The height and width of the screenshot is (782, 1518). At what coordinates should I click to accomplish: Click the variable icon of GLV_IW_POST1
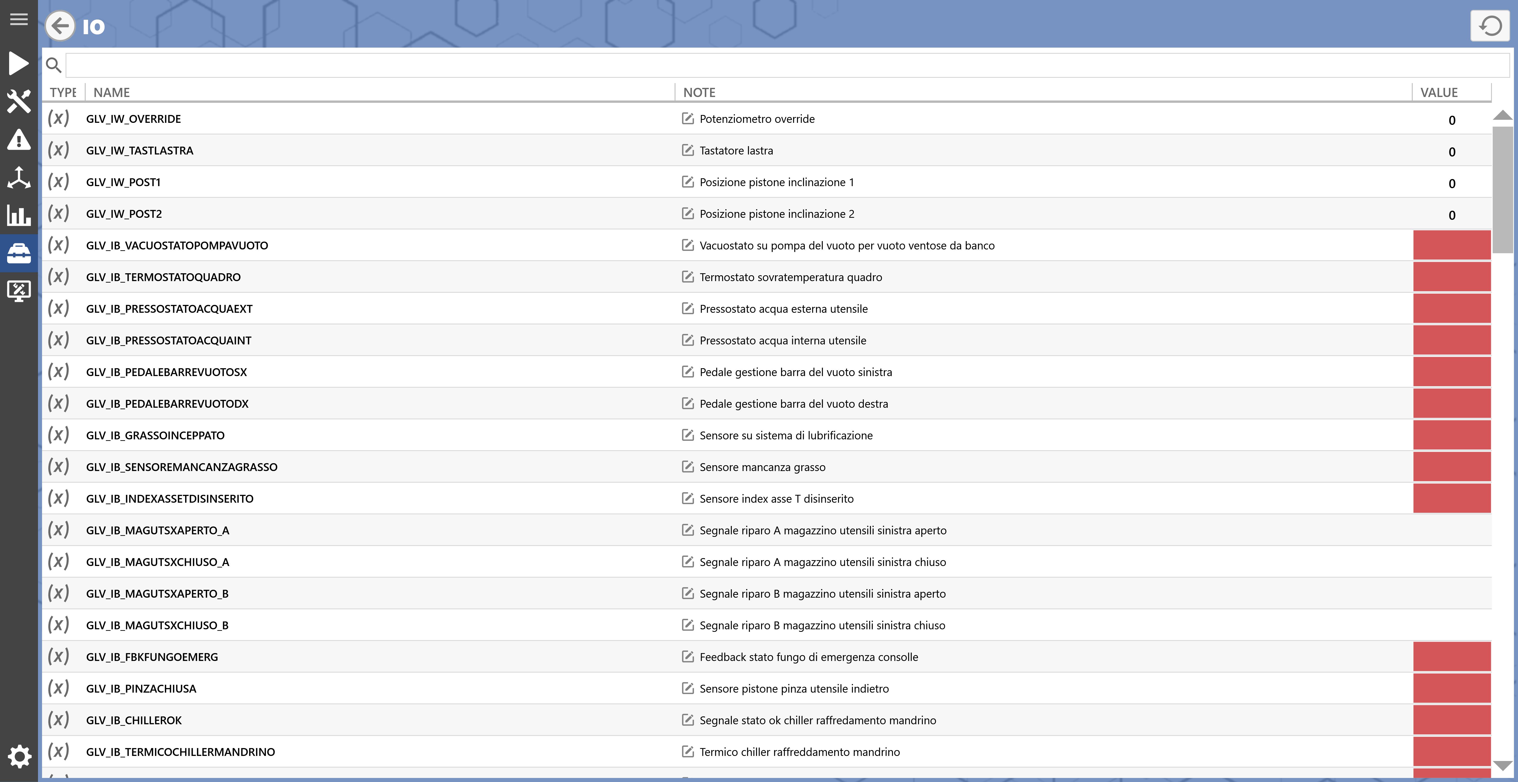click(58, 182)
